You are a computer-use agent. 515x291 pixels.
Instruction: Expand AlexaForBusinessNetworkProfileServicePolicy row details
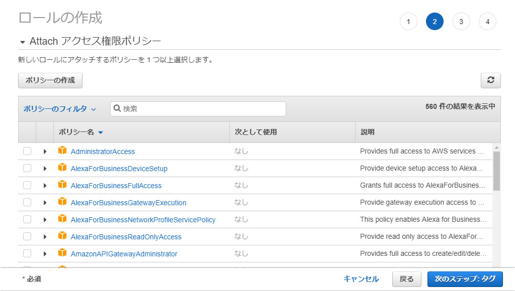click(x=45, y=220)
